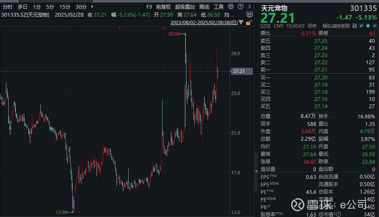Click the 卖一 price 27.21
The width and height of the screenshot is (379, 217).
click(x=321, y=70)
